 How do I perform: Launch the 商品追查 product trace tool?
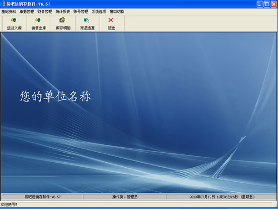[87, 23]
